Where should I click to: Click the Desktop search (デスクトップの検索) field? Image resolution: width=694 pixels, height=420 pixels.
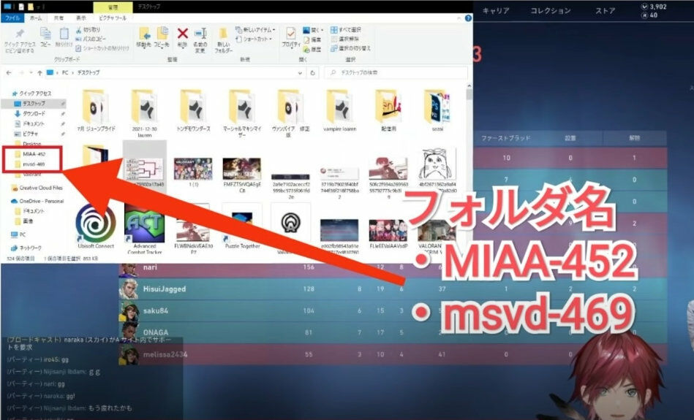pos(395,73)
